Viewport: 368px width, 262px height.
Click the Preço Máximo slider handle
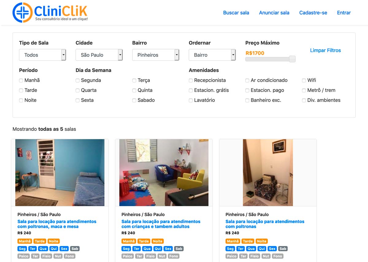292,59
